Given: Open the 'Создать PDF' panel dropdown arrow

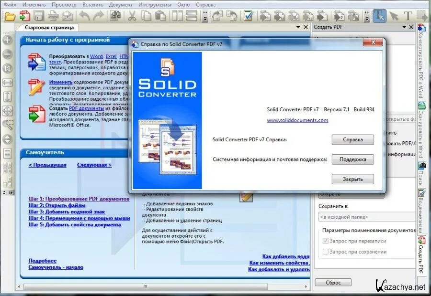Looking at the screenshot, I should [404, 27].
